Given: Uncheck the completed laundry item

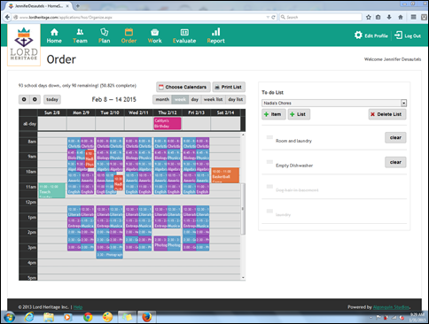Looking at the screenshot, I should 269,211.
